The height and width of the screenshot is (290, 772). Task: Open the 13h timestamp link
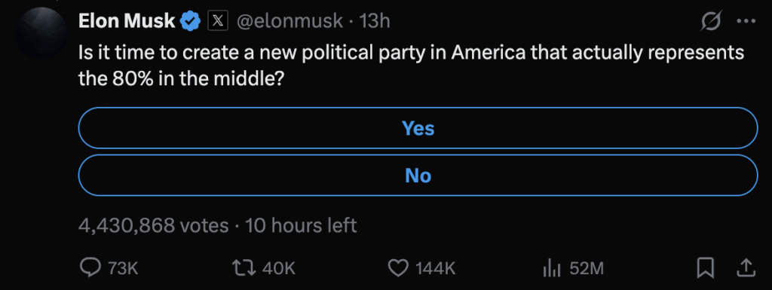point(375,20)
